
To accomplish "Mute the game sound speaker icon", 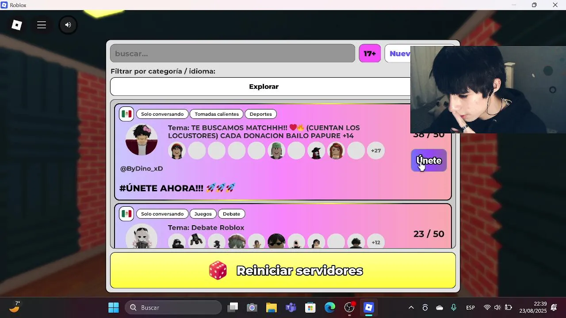I will click(x=68, y=25).
